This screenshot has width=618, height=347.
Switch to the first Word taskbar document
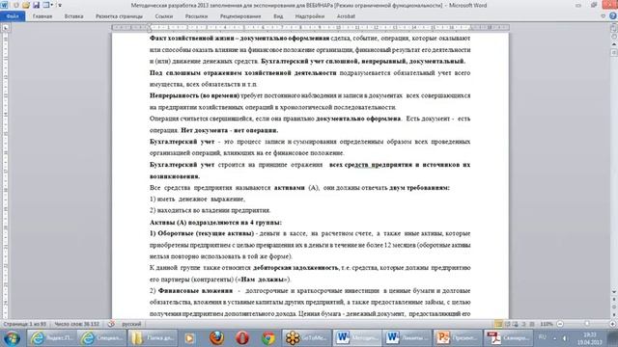[x=357, y=338]
